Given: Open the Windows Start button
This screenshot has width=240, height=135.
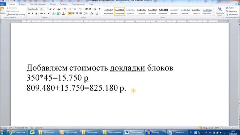Looking at the screenshot, I should pyautogui.click(x=2, y=132).
